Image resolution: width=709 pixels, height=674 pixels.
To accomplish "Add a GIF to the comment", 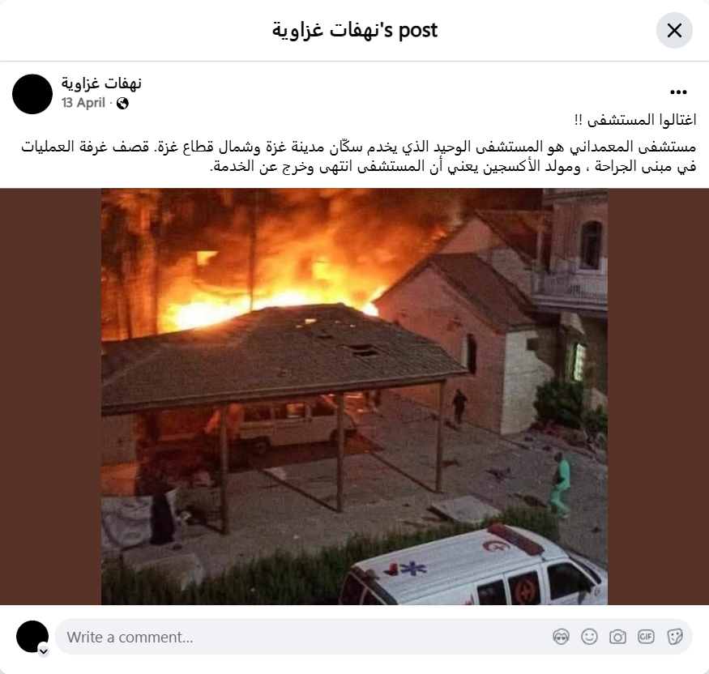I will 646,637.
